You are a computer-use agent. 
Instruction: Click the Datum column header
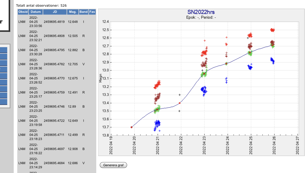click(36, 12)
